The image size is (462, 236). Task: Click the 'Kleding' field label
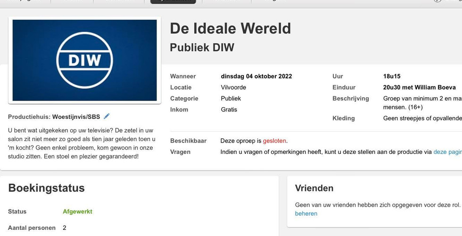coord(344,118)
